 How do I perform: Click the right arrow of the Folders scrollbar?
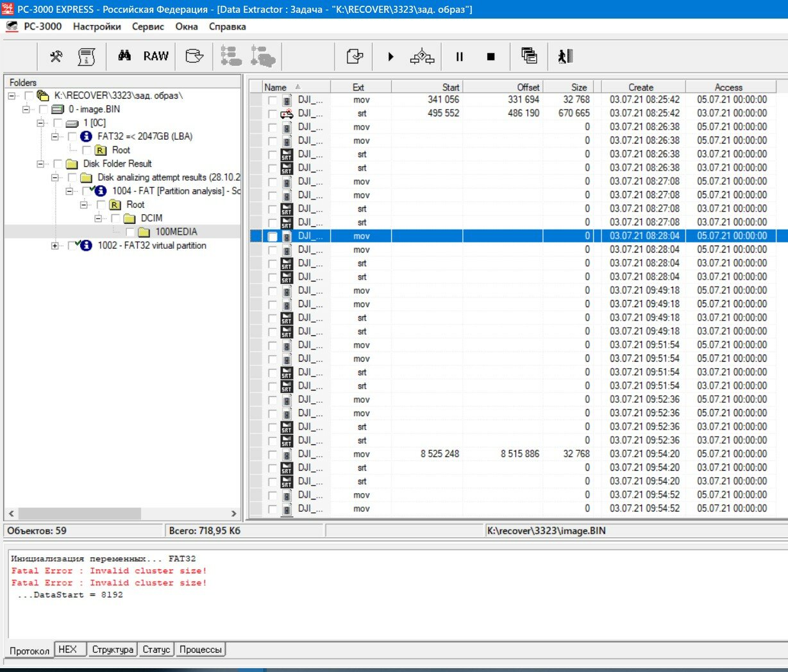pyautogui.click(x=233, y=514)
